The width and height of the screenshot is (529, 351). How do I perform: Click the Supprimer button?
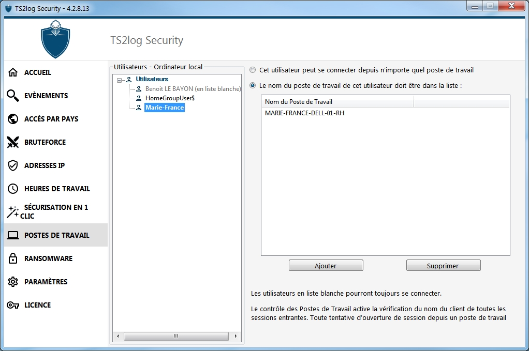coord(443,265)
